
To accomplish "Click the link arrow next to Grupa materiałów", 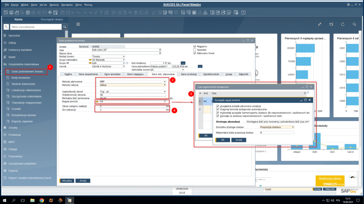I will [90, 59].
